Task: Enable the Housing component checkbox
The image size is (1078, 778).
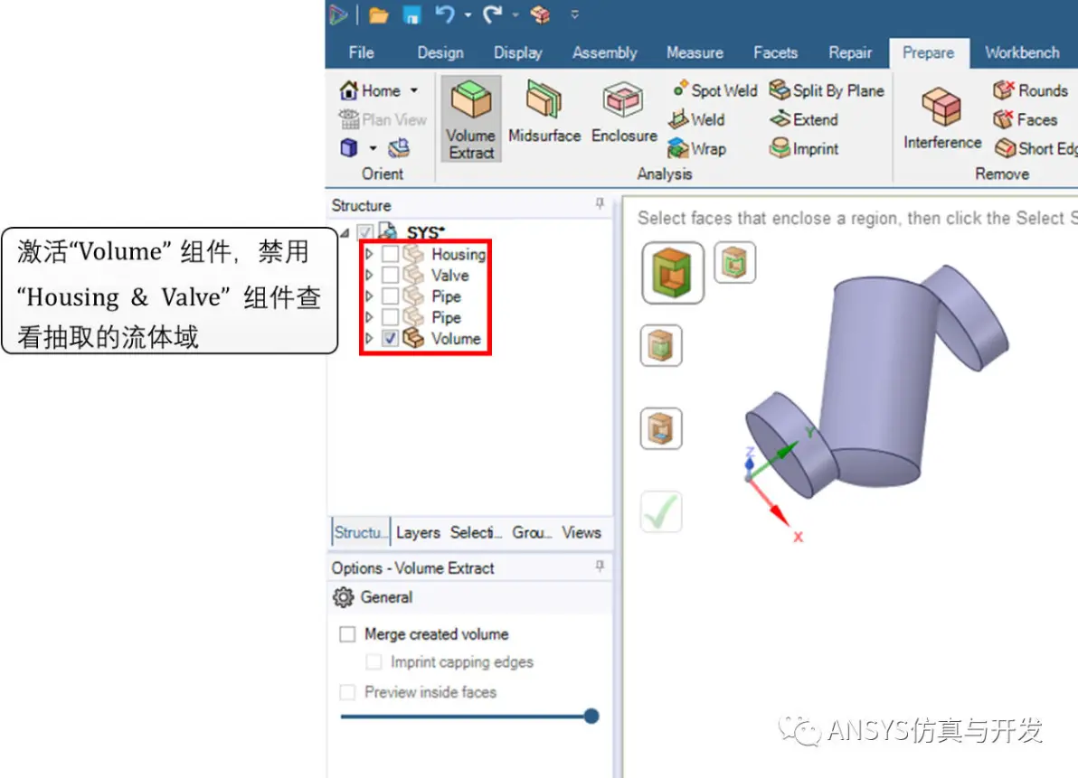Action: (391, 254)
